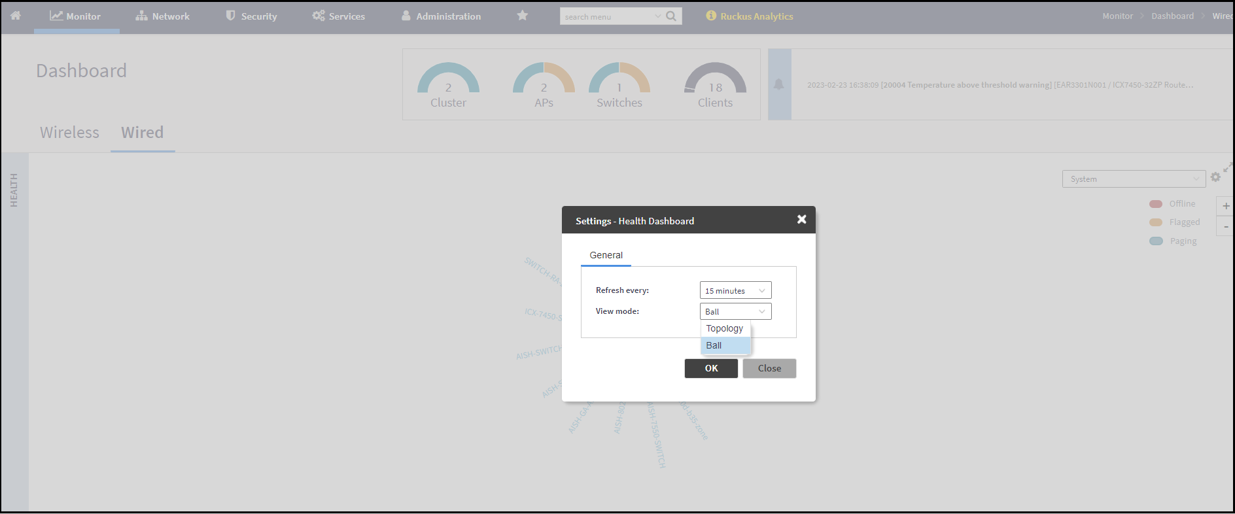Viewport: 1235px width, 514px height.
Task: Zoom out with the minus button
Action: pos(1225,226)
